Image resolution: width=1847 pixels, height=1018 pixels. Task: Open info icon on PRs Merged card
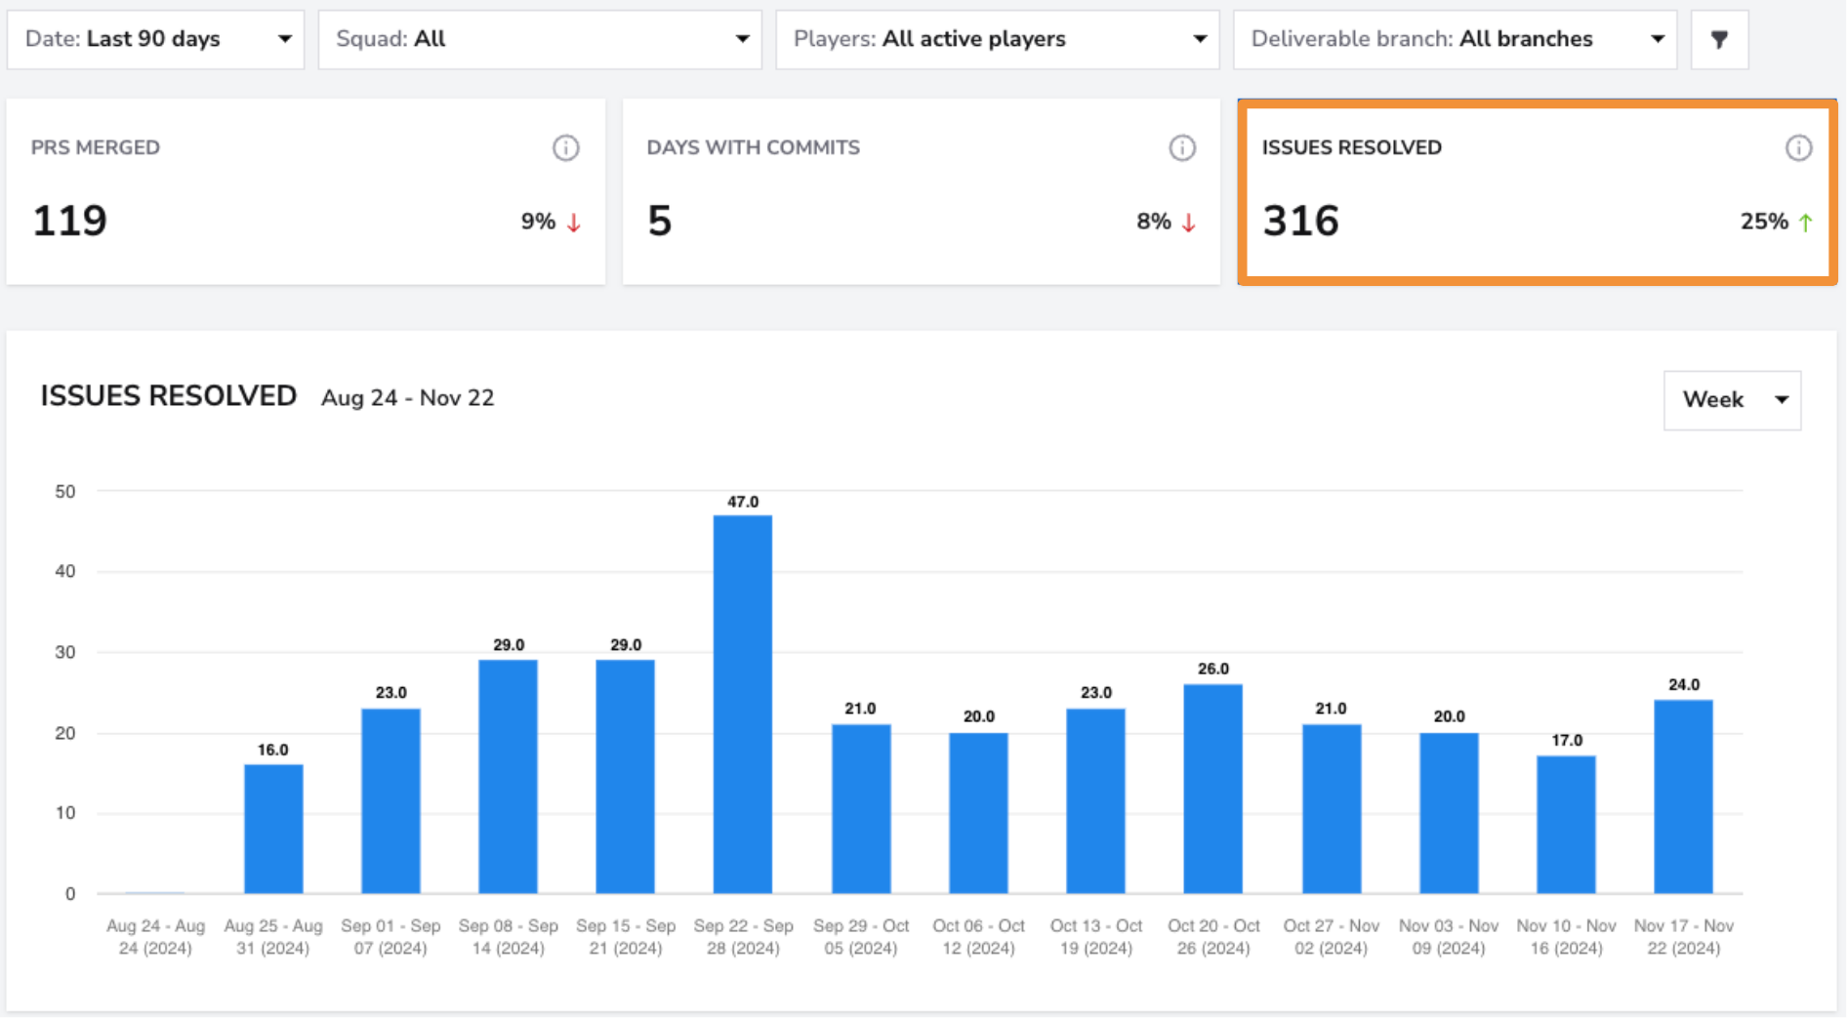pos(566,147)
